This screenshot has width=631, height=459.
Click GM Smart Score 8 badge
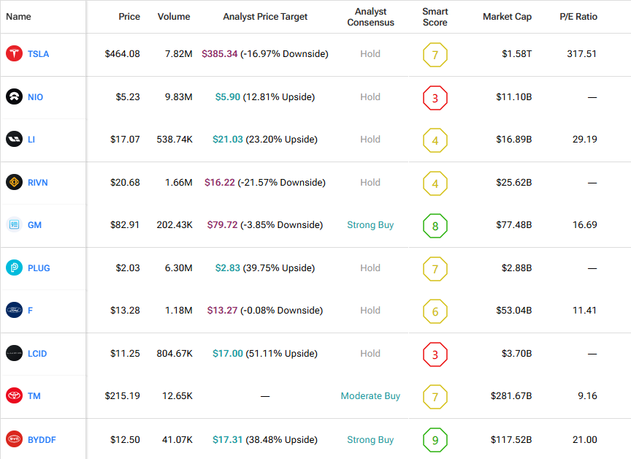(x=435, y=226)
